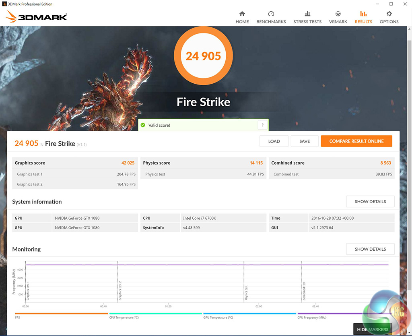The height and width of the screenshot is (336, 412).
Task: Click the 3DMark title bar app icon
Action: point(4,4)
